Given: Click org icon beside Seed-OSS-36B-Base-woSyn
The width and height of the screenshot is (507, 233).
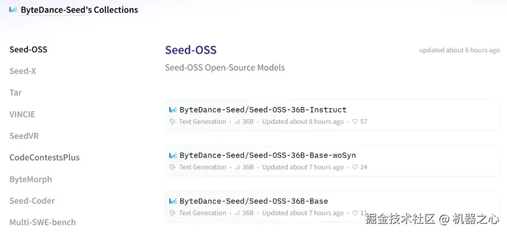Looking at the screenshot, I should [173, 155].
